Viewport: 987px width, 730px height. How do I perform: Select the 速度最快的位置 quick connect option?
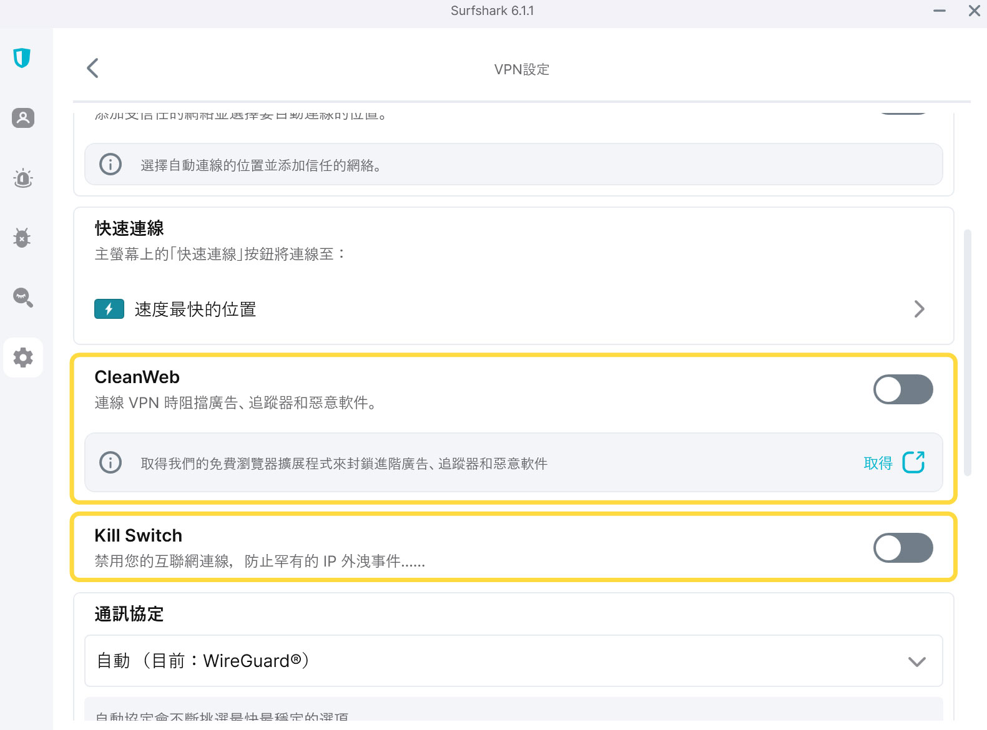click(x=195, y=309)
